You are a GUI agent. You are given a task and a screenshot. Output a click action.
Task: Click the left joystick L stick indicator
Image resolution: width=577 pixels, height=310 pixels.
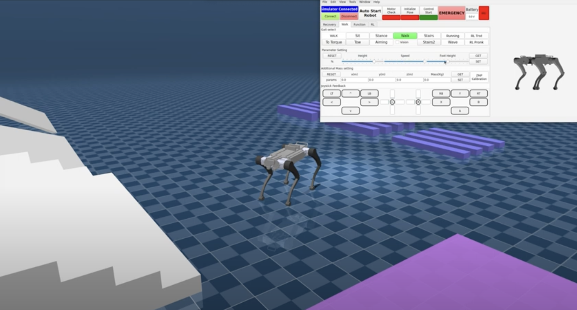392,102
